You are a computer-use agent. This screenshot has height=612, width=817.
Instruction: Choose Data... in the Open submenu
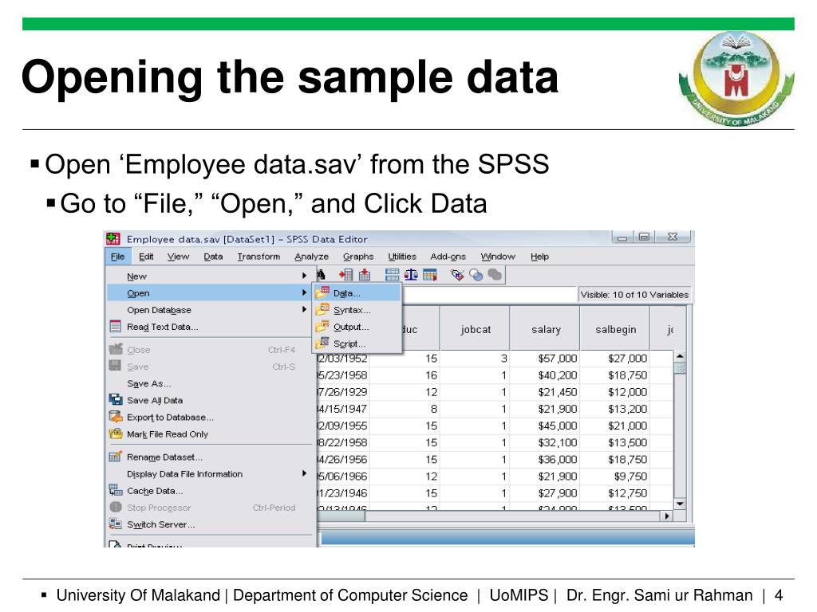coord(357,293)
